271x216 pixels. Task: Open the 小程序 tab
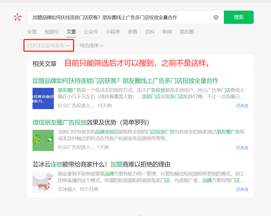[113, 32]
